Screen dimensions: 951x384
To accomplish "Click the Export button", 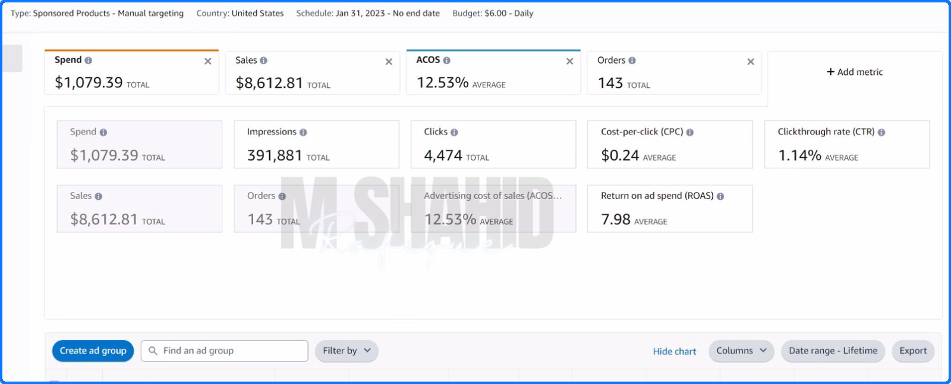I will [913, 351].
